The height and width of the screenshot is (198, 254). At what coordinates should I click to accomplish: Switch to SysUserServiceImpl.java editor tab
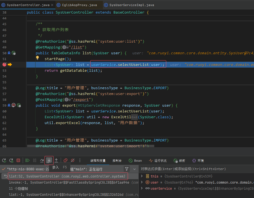click(129, 5)
